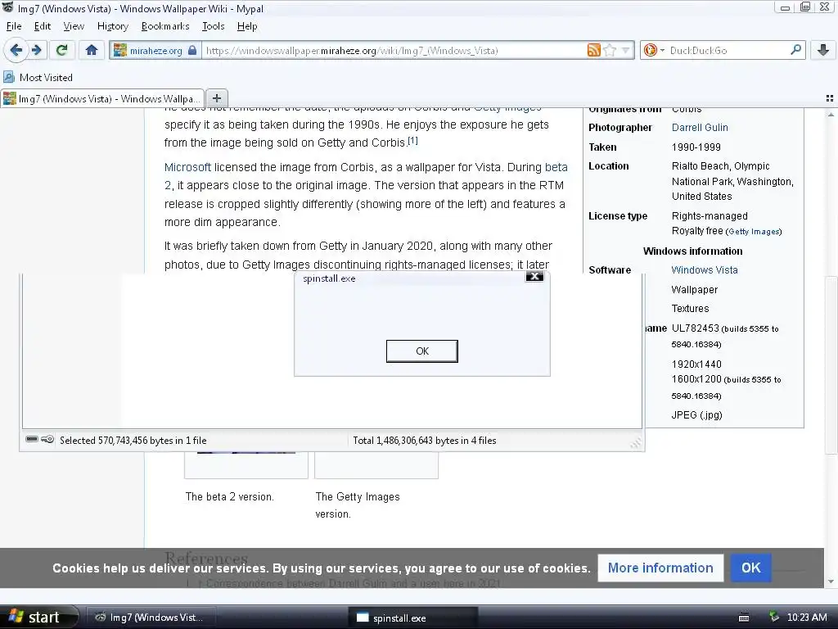Bookmark this page with the star

pyautogui.click(x=610, y=50)
